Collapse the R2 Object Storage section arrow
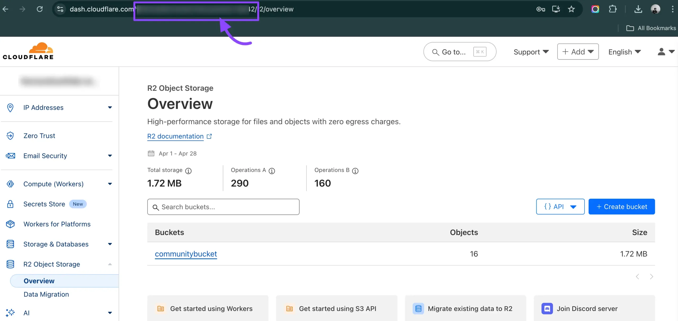 point(110,264)
